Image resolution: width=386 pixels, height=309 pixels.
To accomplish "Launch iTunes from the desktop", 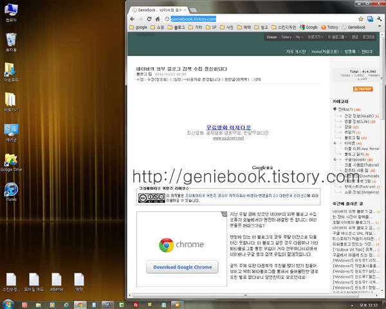I will [x=11, y=192].
